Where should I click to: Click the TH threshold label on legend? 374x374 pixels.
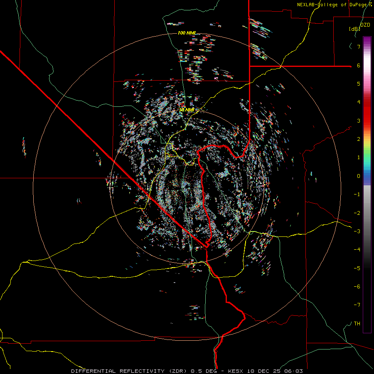point(357,323)
